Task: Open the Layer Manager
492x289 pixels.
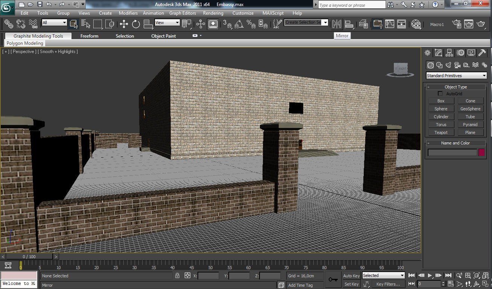Action: tap(363, 24)
